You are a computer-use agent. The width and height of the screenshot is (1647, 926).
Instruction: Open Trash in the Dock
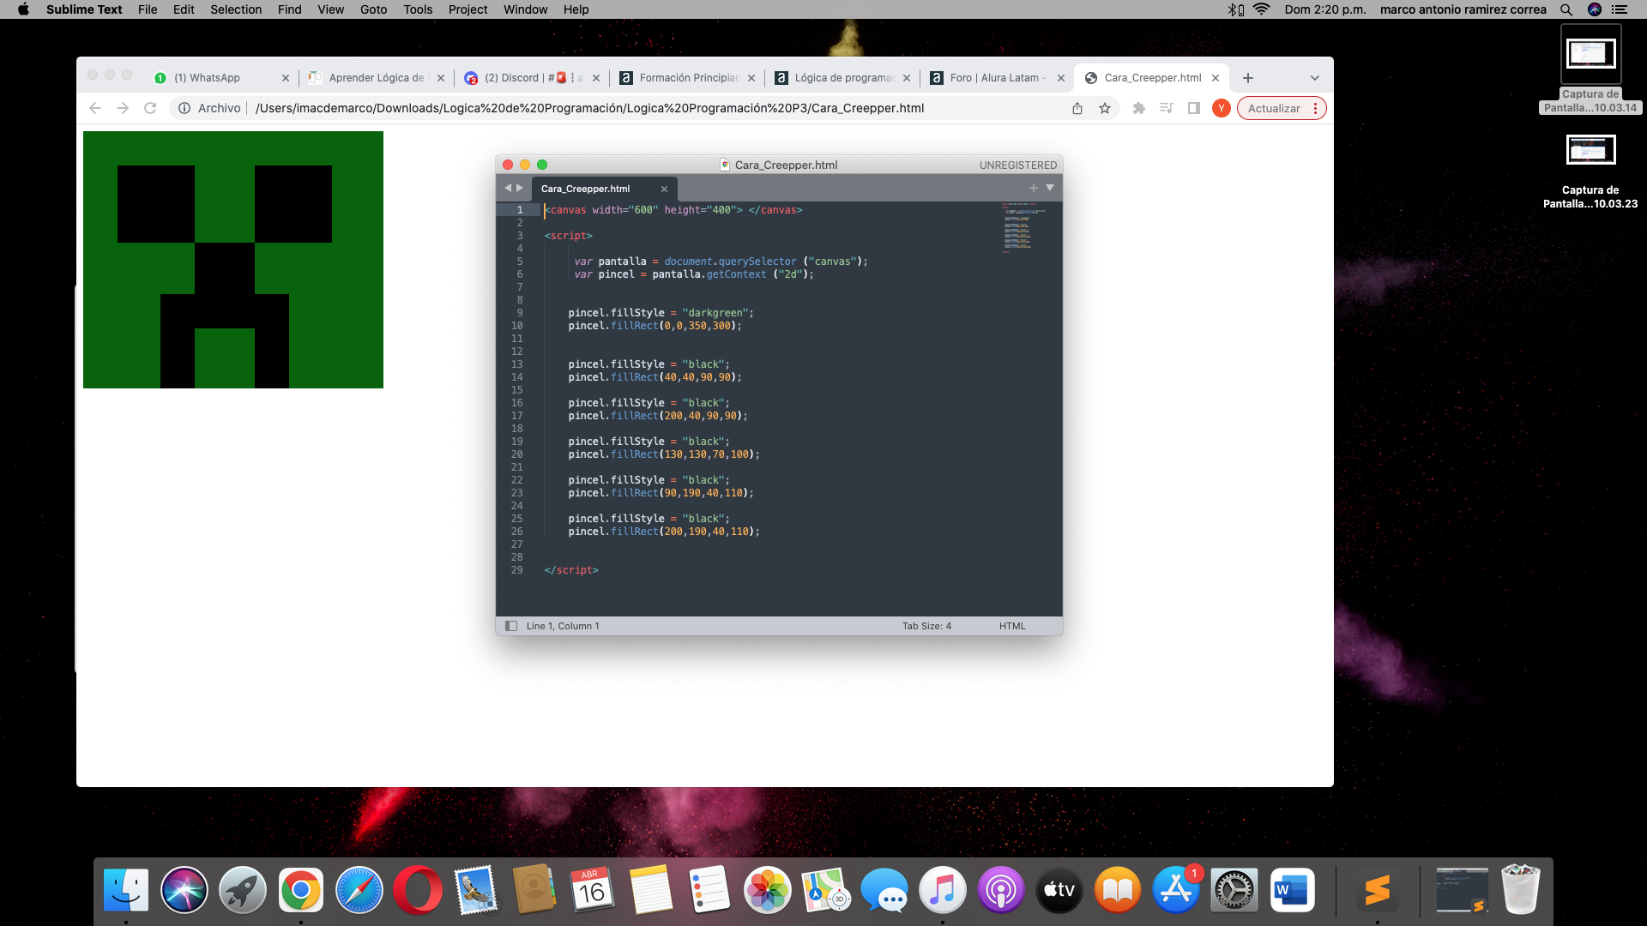pyautogui.click(x=1521, y=891)
